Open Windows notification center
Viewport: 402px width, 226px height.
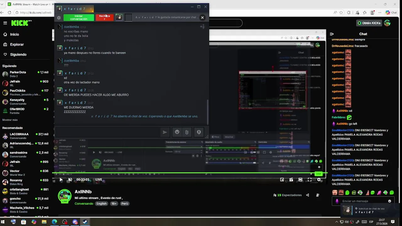point(393,222)
